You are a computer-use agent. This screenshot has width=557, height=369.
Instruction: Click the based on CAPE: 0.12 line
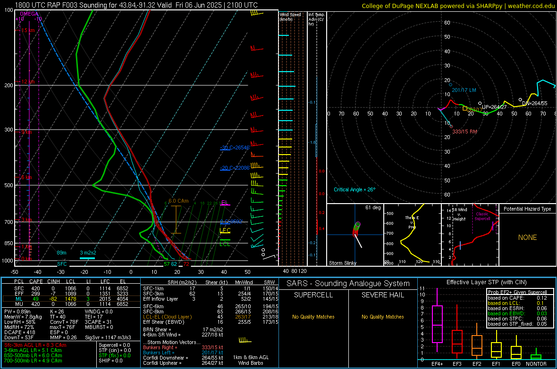tap(517, 298)
